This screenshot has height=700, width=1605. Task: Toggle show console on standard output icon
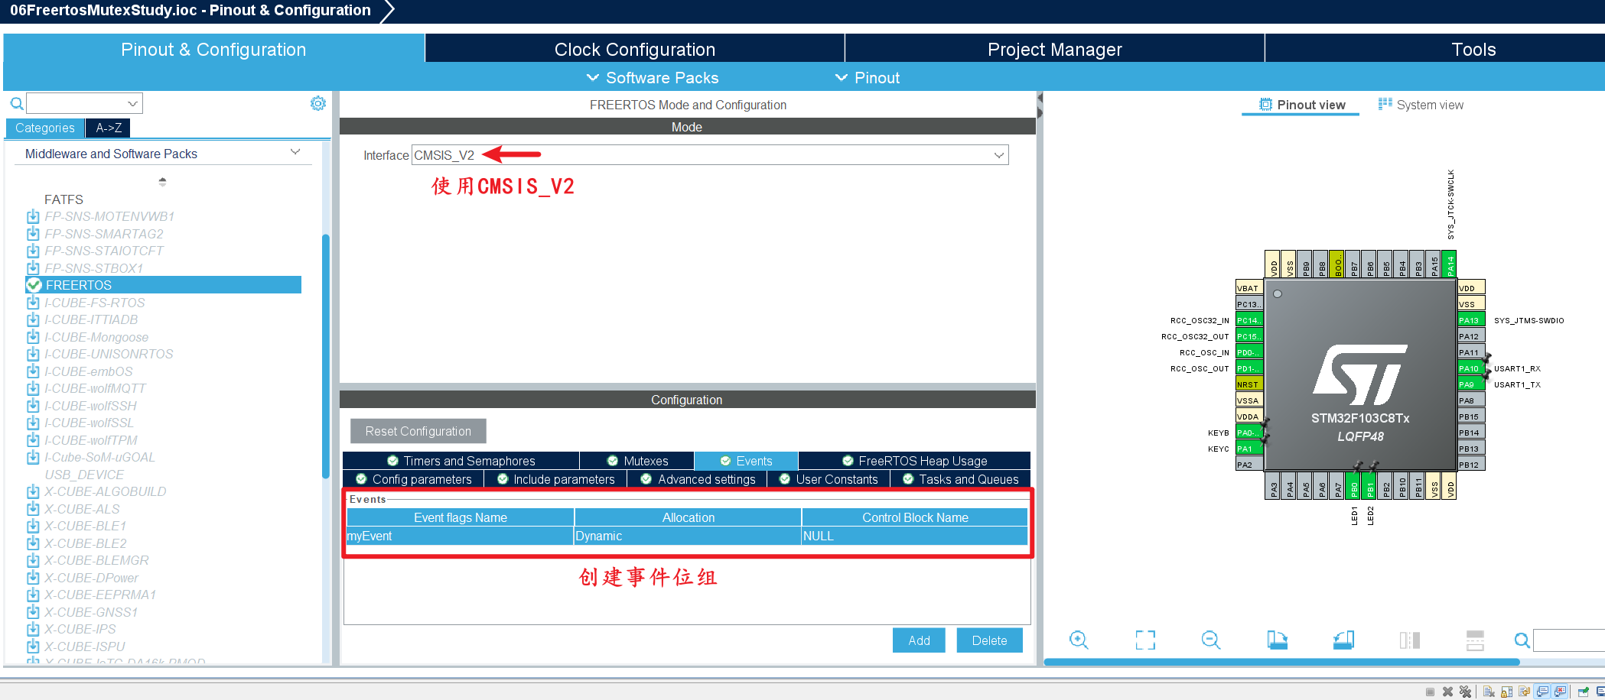coord(1542,692)
